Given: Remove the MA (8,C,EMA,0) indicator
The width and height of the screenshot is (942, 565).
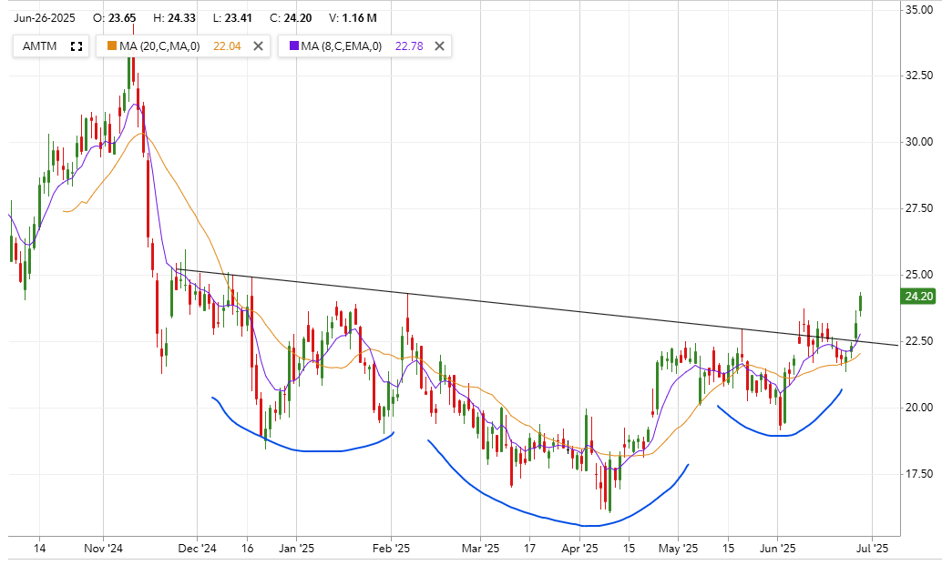Looking at the screenshot, I should (440, 46).
